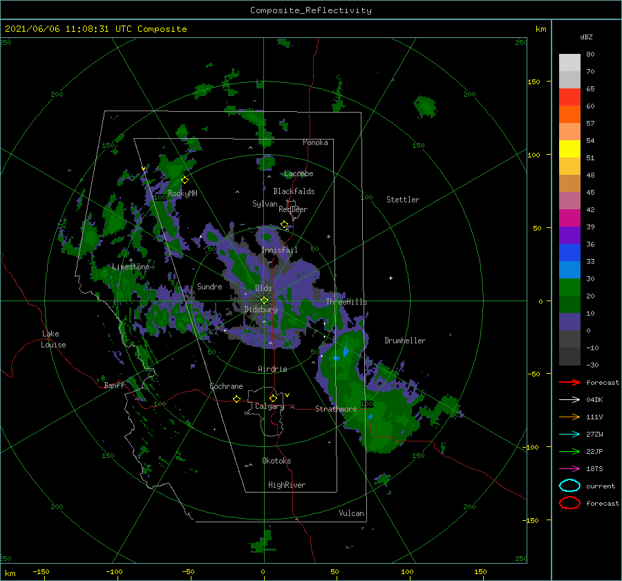622x581 pixels.
Task: Click the cyan 27ZW arrow icon
Action: coord(569,435)
